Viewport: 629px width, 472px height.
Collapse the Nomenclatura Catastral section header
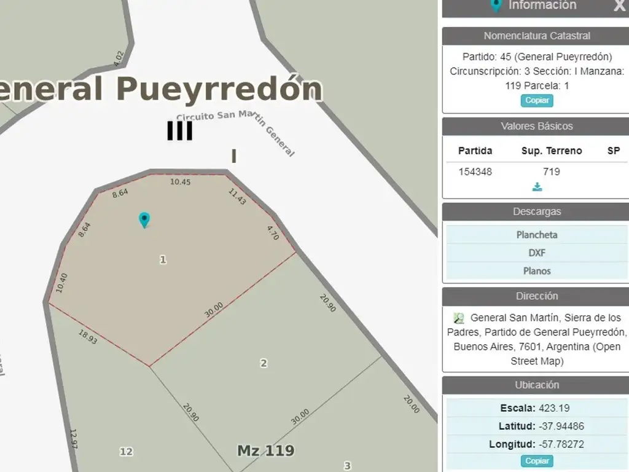537,36
